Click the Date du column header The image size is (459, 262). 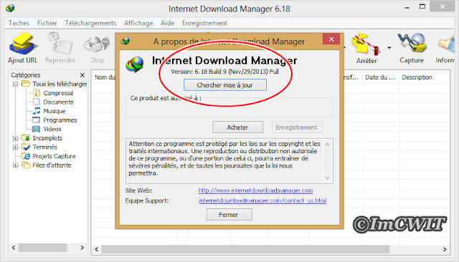(x=381, y=77)
